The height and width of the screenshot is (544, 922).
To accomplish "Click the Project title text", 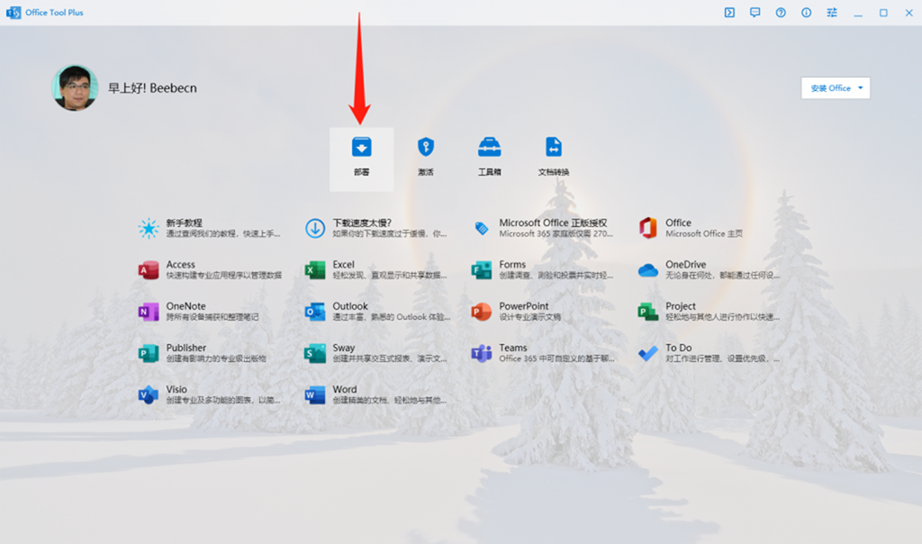I will click(681, 306).
